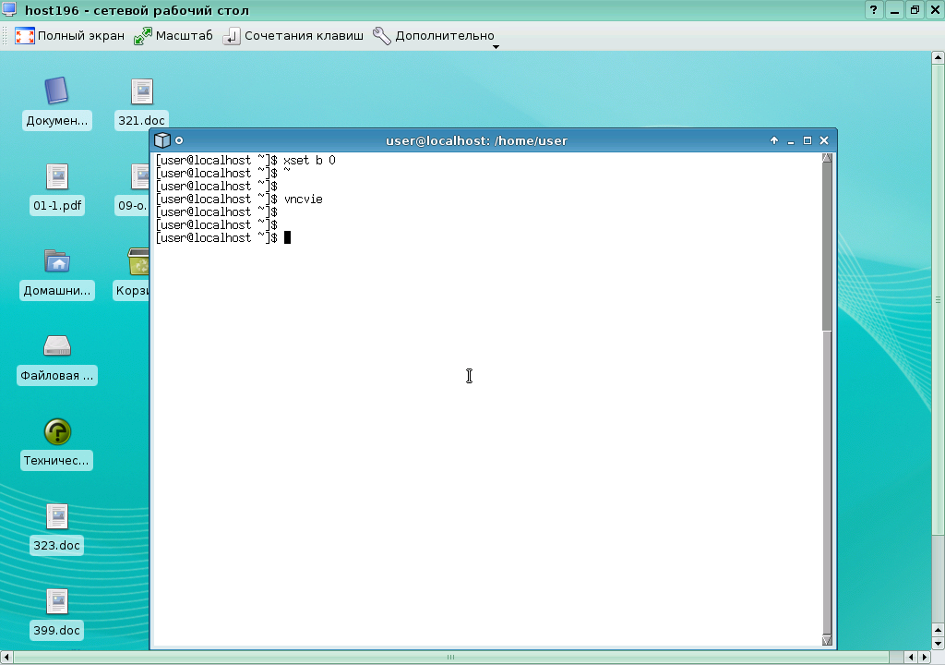The width and height of the screenshot is (945, 665).
Task: Toggle the terminal sticky window dot button
Action: 179,140
